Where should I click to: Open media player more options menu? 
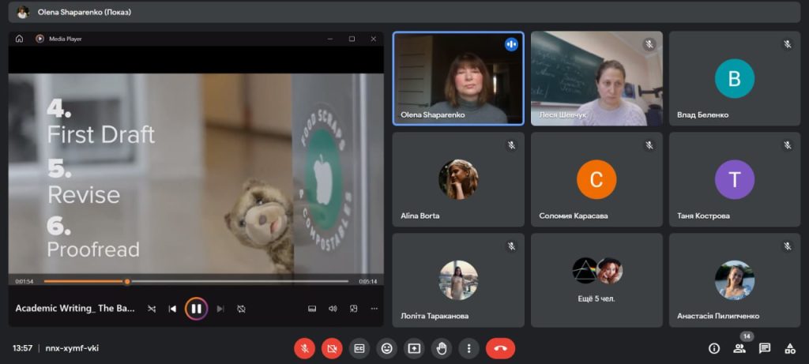click(x=374, y=309)
